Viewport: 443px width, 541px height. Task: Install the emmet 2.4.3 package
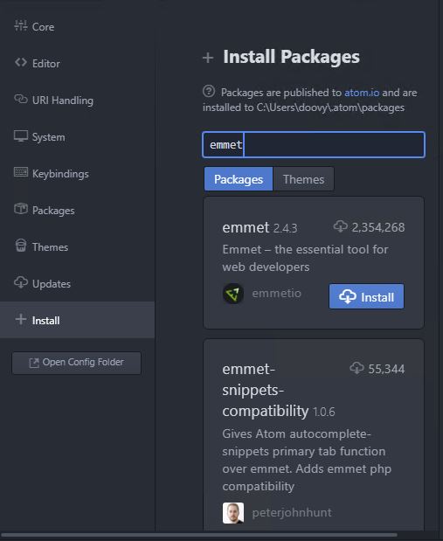click(366, 296)
